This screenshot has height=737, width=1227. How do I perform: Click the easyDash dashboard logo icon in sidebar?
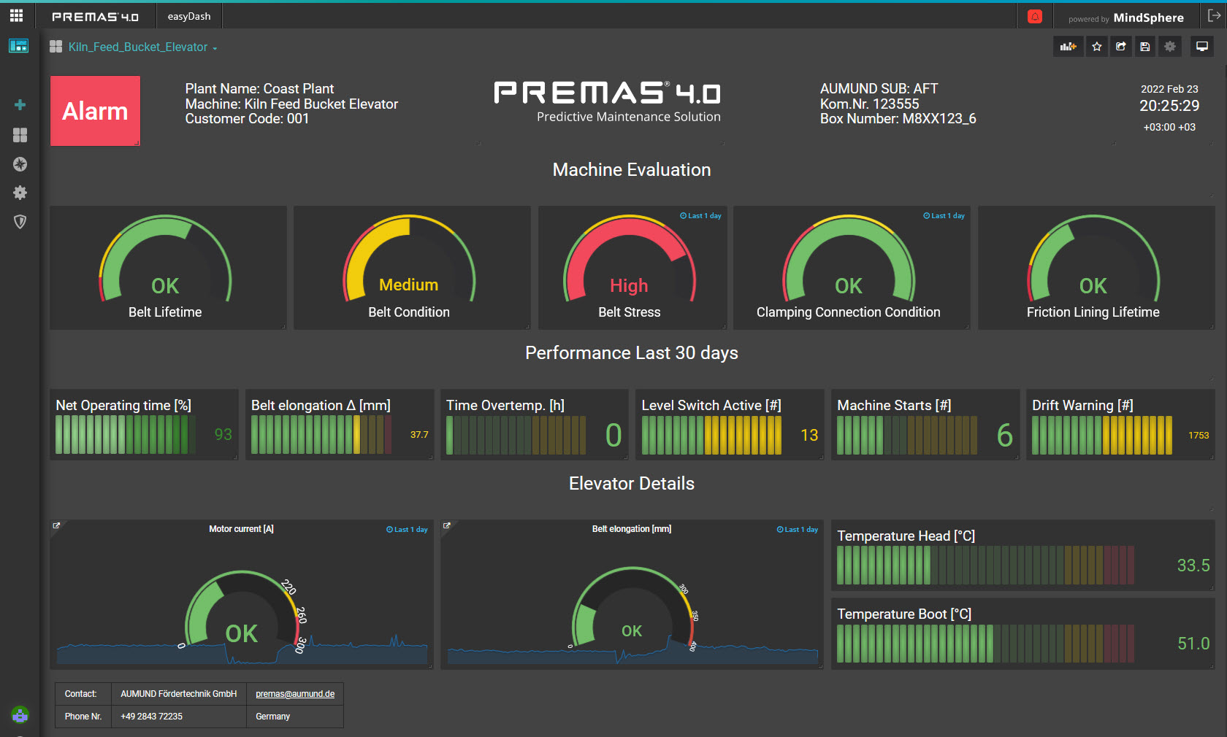point(18,46)
